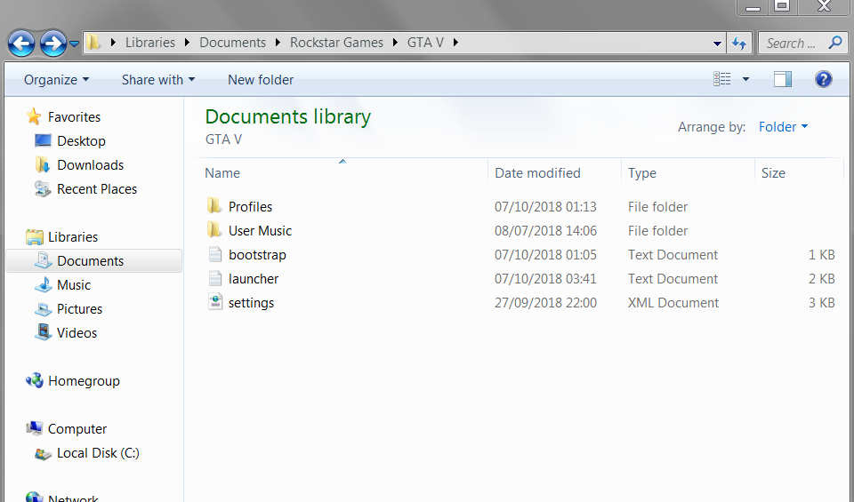Go forward with the blue Forward arrow
This screenshot has width=854, height=502.
(52, 43)
